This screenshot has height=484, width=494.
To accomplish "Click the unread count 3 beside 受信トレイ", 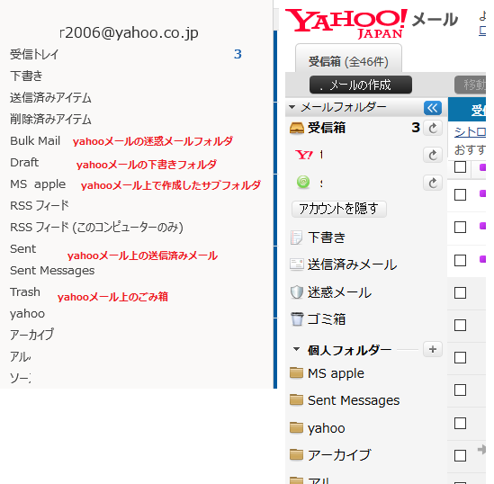I will (x=238, y=54).
